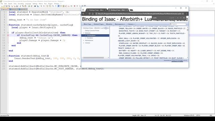This screenshot has height=121, width=215.
Task: Click the Undo icon in Notepad++ toolbar
Action: point(29,6)
